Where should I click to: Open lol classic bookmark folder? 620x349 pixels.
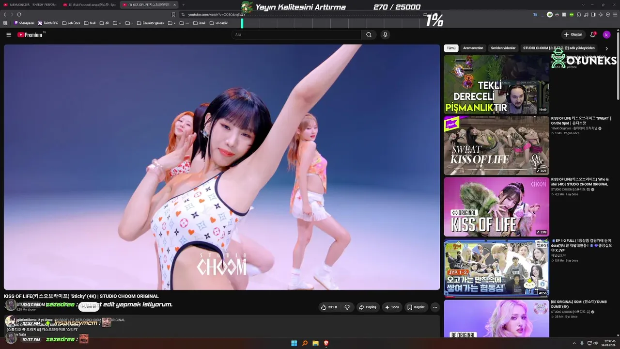(x=218, y=23)
